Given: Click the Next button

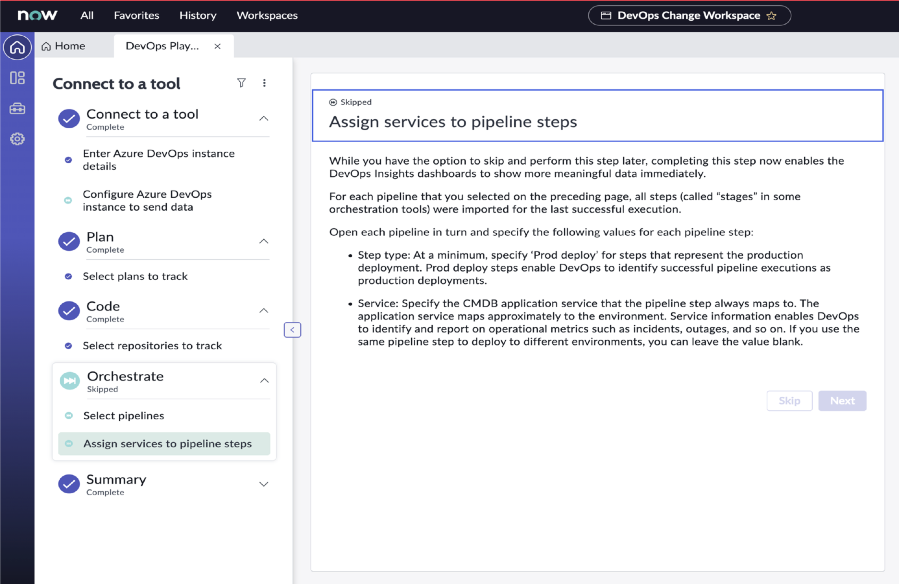Looking at the screenshot, I should (x=842, y=400).
